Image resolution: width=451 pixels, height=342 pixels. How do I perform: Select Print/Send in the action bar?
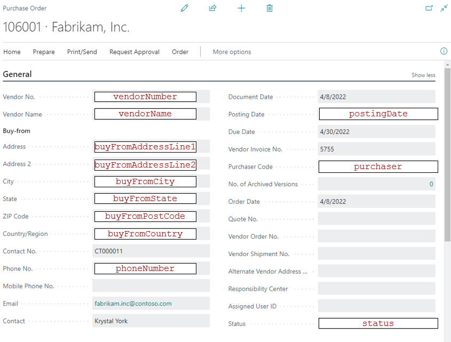click(x=82, y=52)
